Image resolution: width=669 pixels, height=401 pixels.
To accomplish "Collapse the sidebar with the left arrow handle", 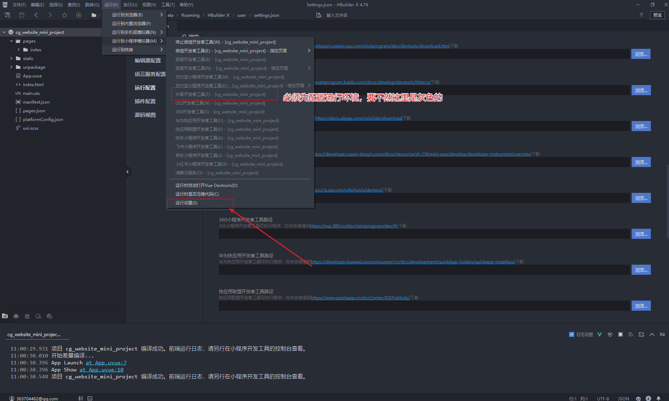I will 127,172.
